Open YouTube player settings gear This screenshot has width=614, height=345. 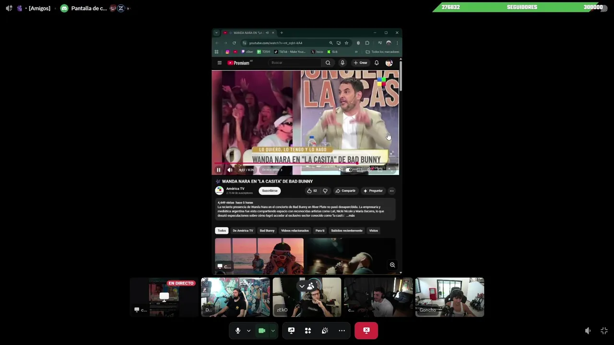tap(369, 170)
